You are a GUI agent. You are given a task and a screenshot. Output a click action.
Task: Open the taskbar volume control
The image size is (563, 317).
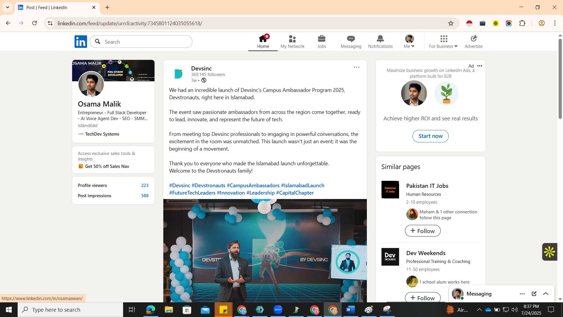click(x=515, y=310)
